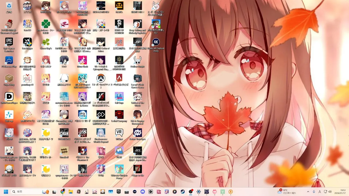Select the Hollow Knight desktop icon
Viewport: 349px width, 196px height.
coord(137,62)
